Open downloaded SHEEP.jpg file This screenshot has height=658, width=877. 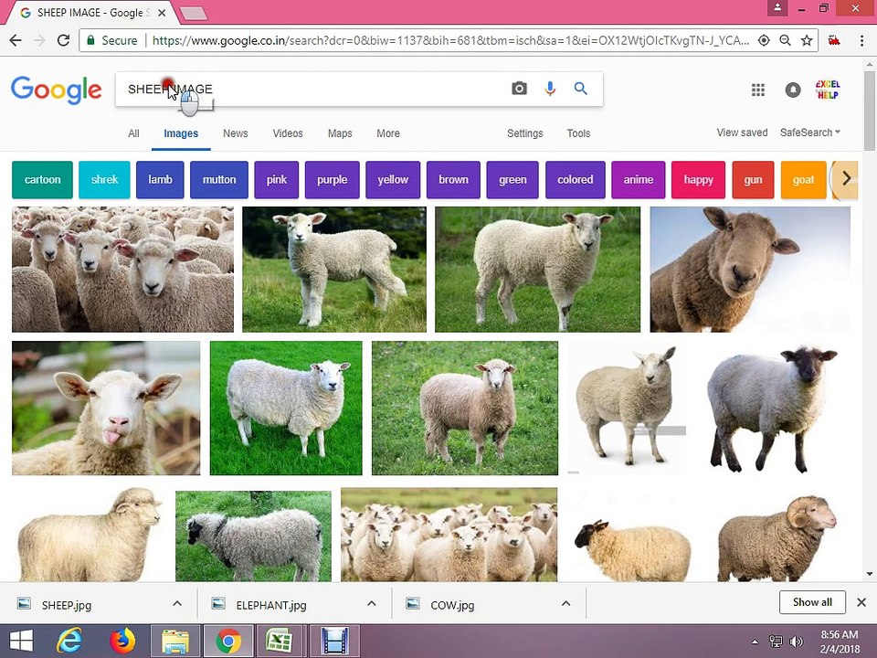coord(66,605)
